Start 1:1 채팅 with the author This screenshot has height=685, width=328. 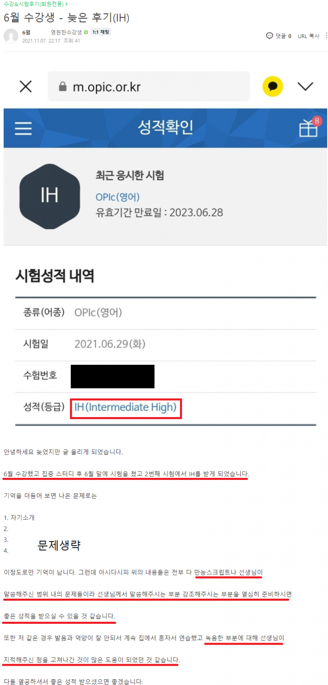pyautogui.click(x=100, y=32)
